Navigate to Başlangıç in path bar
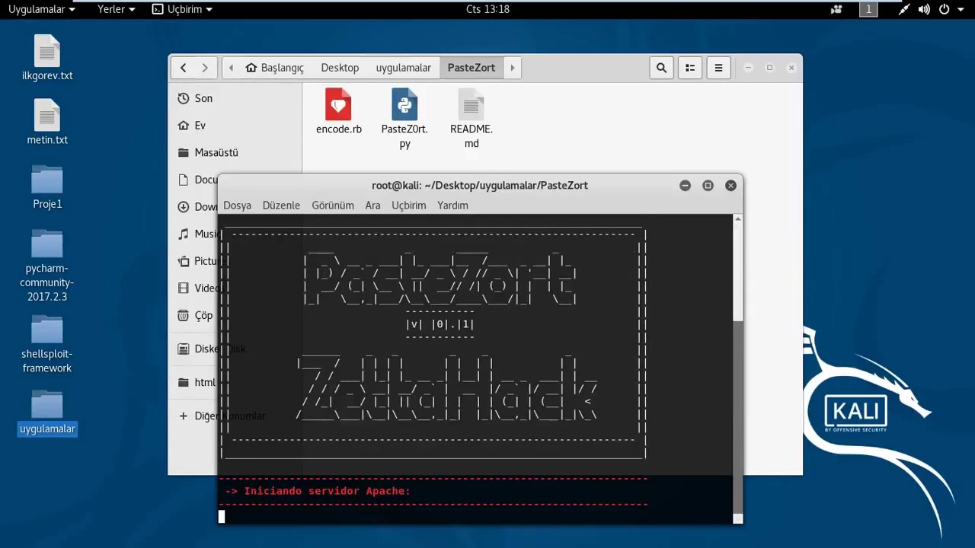975x548 pixels. pyautogui.click(x=275, y=68)
